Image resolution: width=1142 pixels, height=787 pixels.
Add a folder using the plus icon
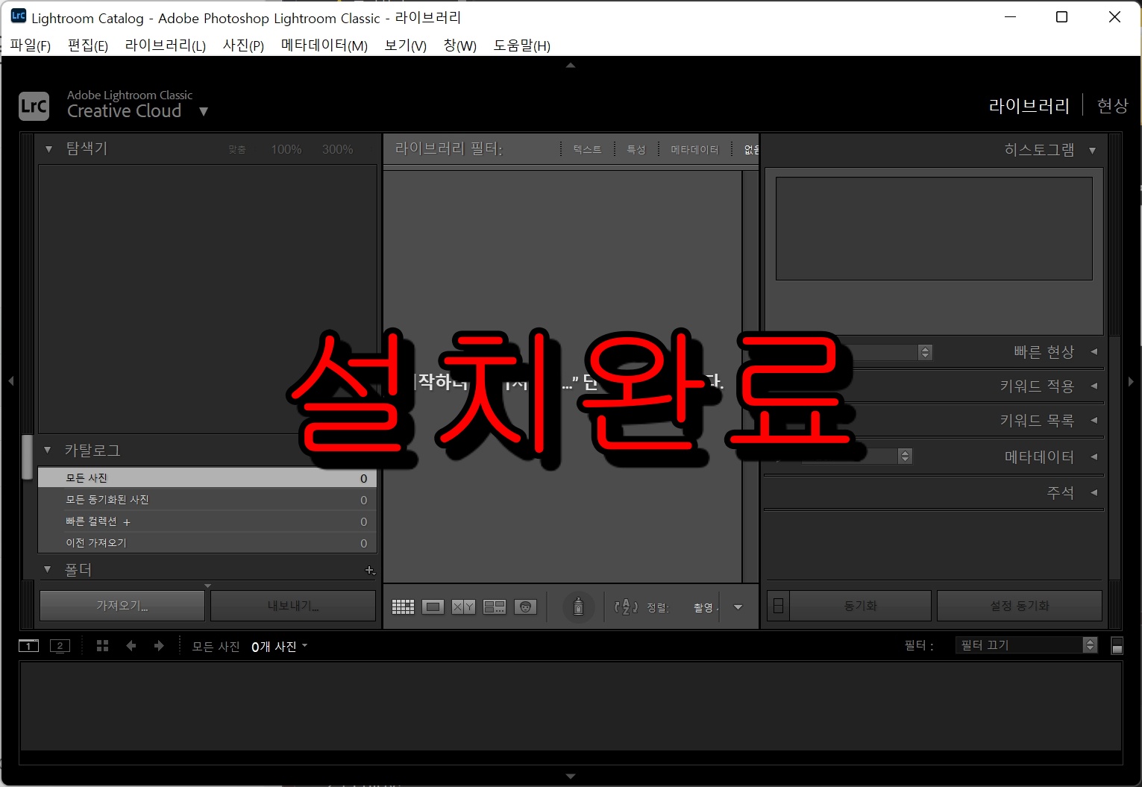click(370, 570)
